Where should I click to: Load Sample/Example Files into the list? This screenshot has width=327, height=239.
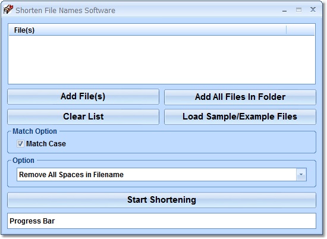(240, 117)
